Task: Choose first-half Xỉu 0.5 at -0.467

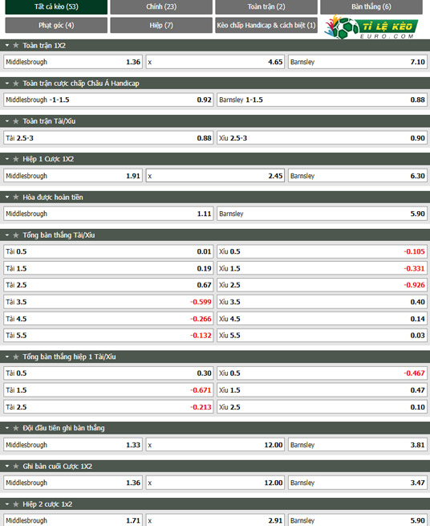Action: tap(322, 373)
